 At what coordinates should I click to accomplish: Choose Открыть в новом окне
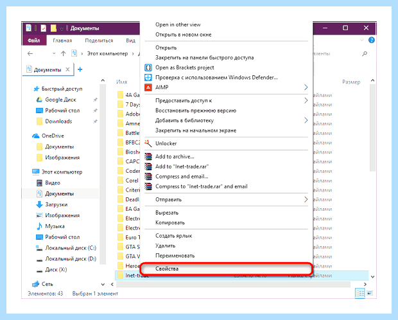183,35
